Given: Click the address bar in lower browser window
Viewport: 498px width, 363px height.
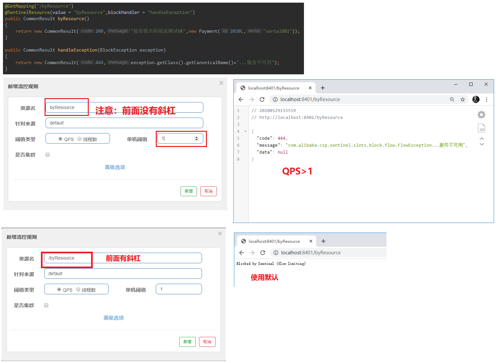Looking at the screenshot, I should pyautogui.click(x=328, y=253).
